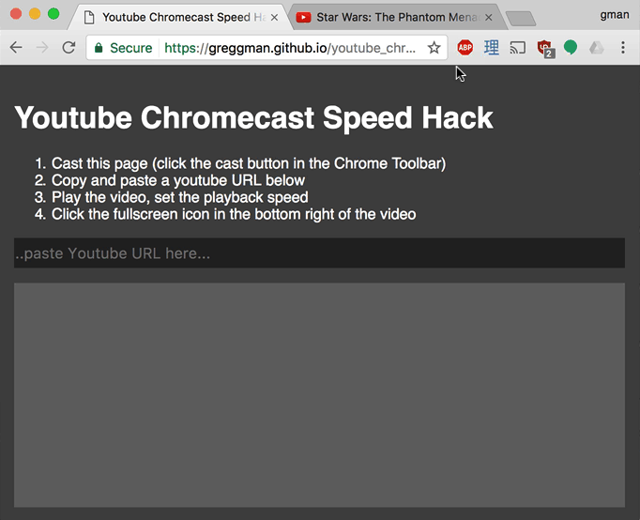Open the blue kanji extension icon
The height and width of the screenshot is (520, 640).
point(492,48)
